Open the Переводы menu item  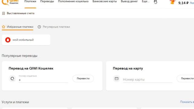(47, 2)
